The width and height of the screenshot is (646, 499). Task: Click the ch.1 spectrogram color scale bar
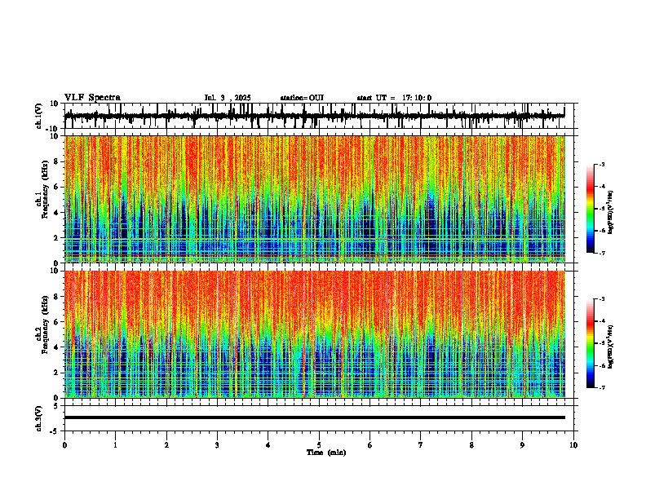tap(591, 209)
